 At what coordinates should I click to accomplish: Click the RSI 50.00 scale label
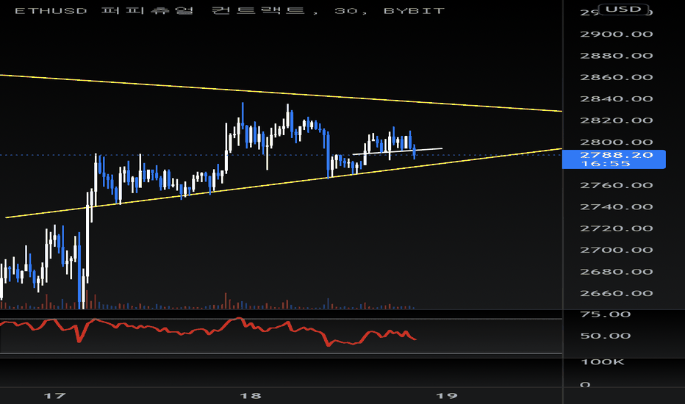606,336
